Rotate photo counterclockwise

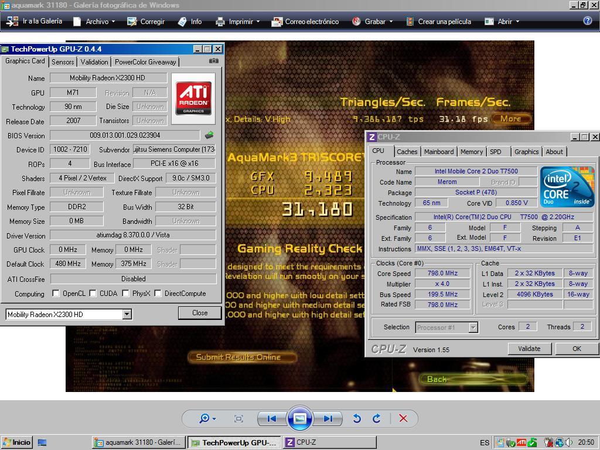(x=357, y=418)
